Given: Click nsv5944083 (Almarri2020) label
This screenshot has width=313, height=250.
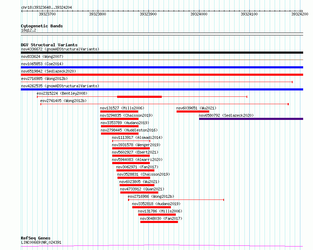Looking at the screenshot, I should (x=137, y=160).
